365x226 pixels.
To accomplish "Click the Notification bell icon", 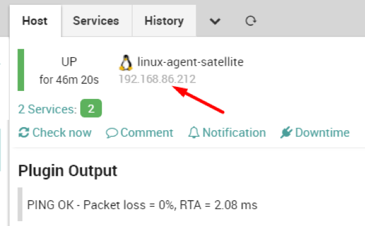I will coord(194,133).
